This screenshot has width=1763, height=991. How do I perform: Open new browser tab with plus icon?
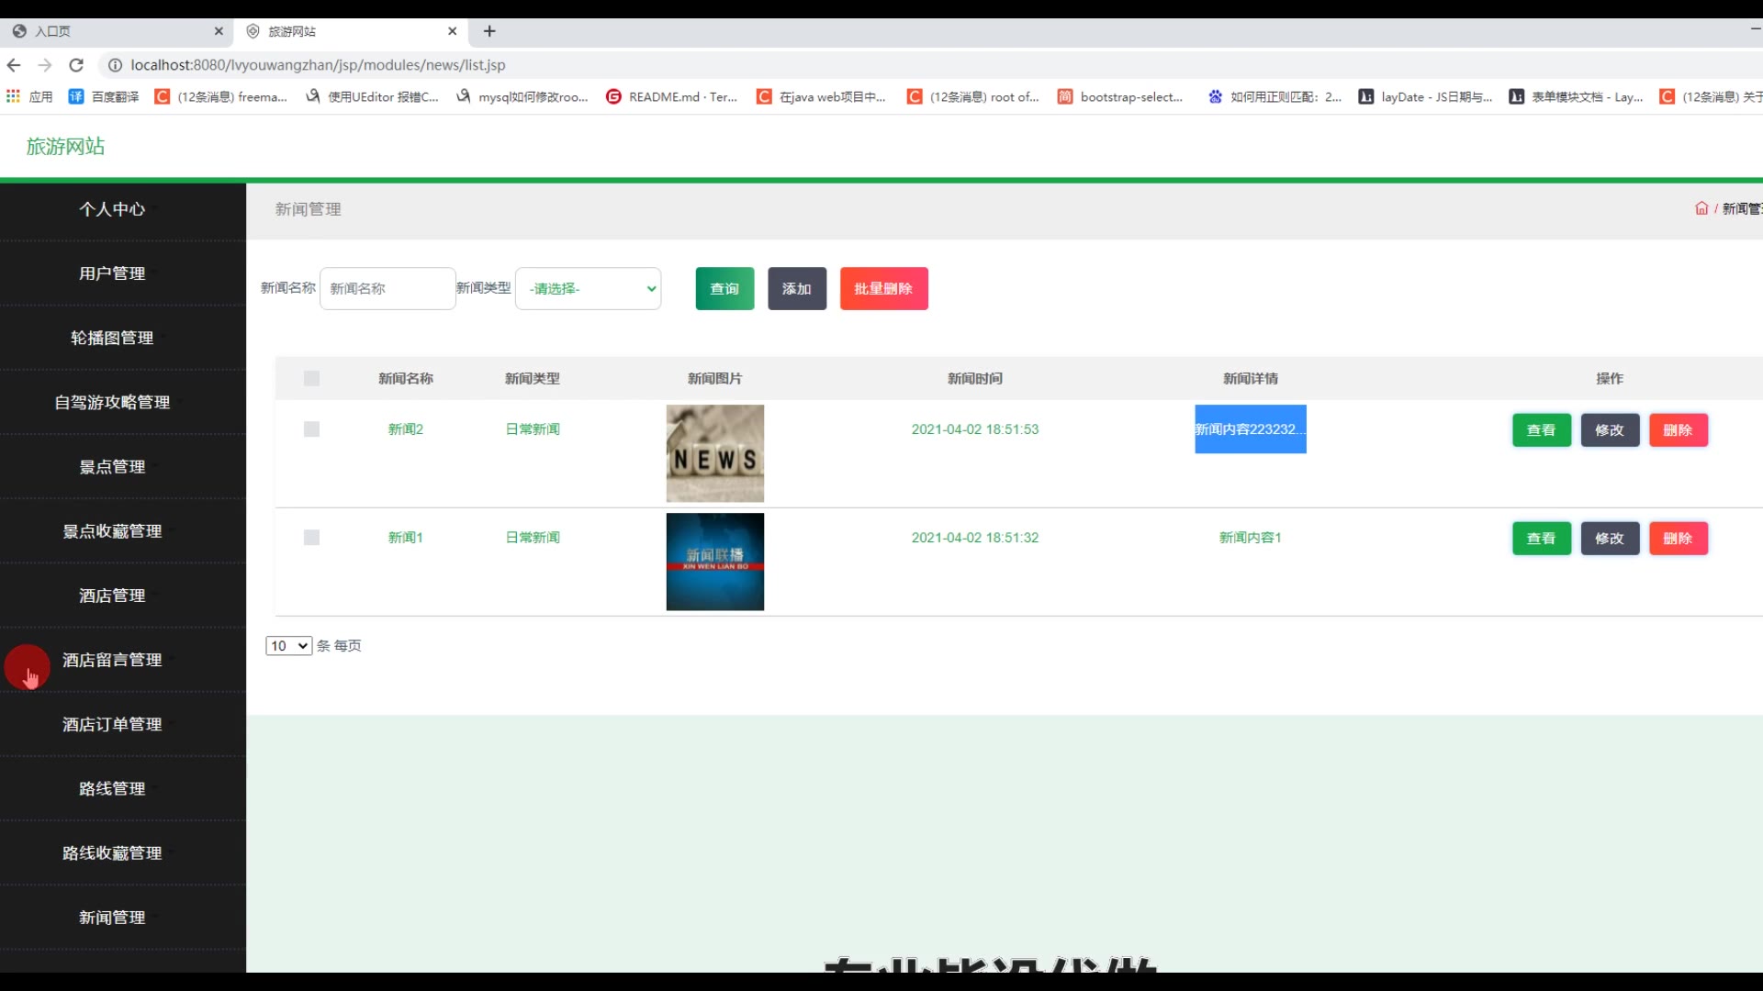pyautogui.click(x=489, y=31)
